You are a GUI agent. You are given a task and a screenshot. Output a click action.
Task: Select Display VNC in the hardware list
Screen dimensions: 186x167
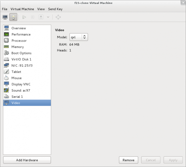click(21, 84)
